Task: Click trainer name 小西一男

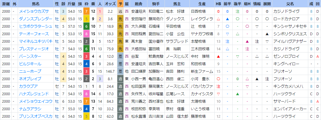Action: coord(138,79)
